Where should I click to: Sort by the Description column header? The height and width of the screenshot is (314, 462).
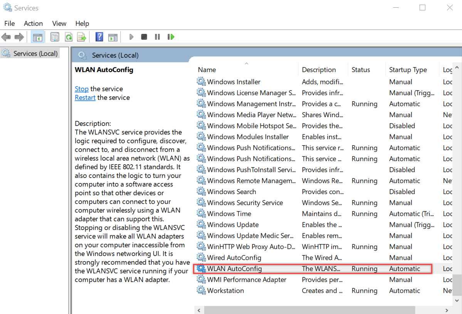pyautogui.click(x=323, y=70)
